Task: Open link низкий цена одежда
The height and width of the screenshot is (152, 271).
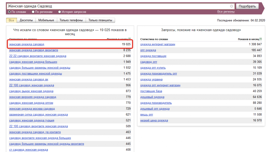Action: click(154, 120)
